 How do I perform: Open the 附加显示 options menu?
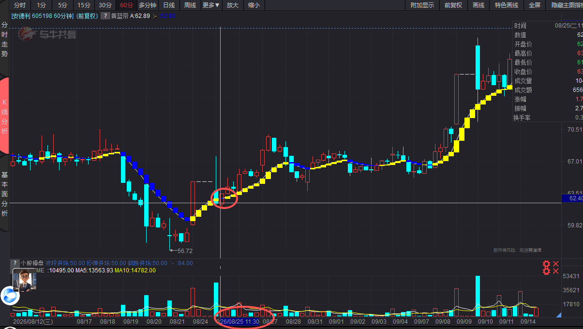[422, 5]
